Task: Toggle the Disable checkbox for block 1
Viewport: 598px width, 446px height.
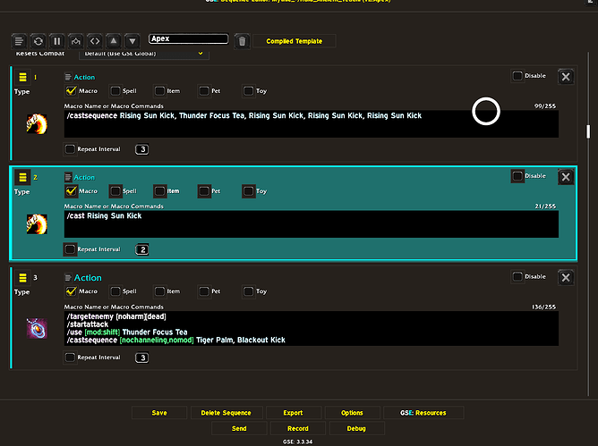Action: pos(517,75)
